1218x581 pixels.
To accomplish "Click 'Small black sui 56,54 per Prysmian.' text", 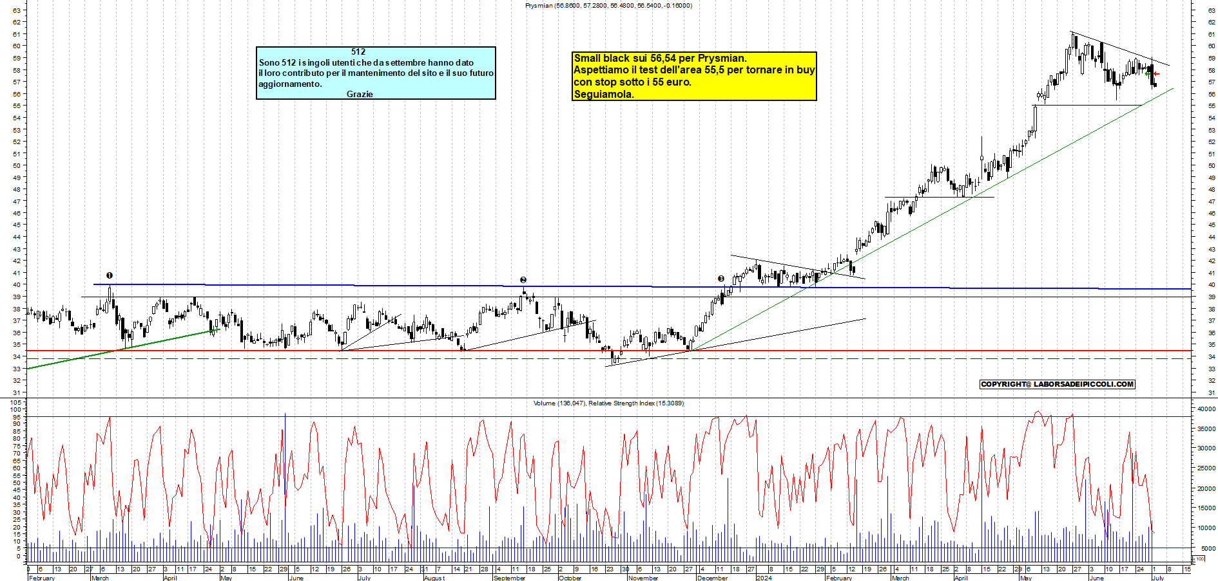I will [660, 58].
